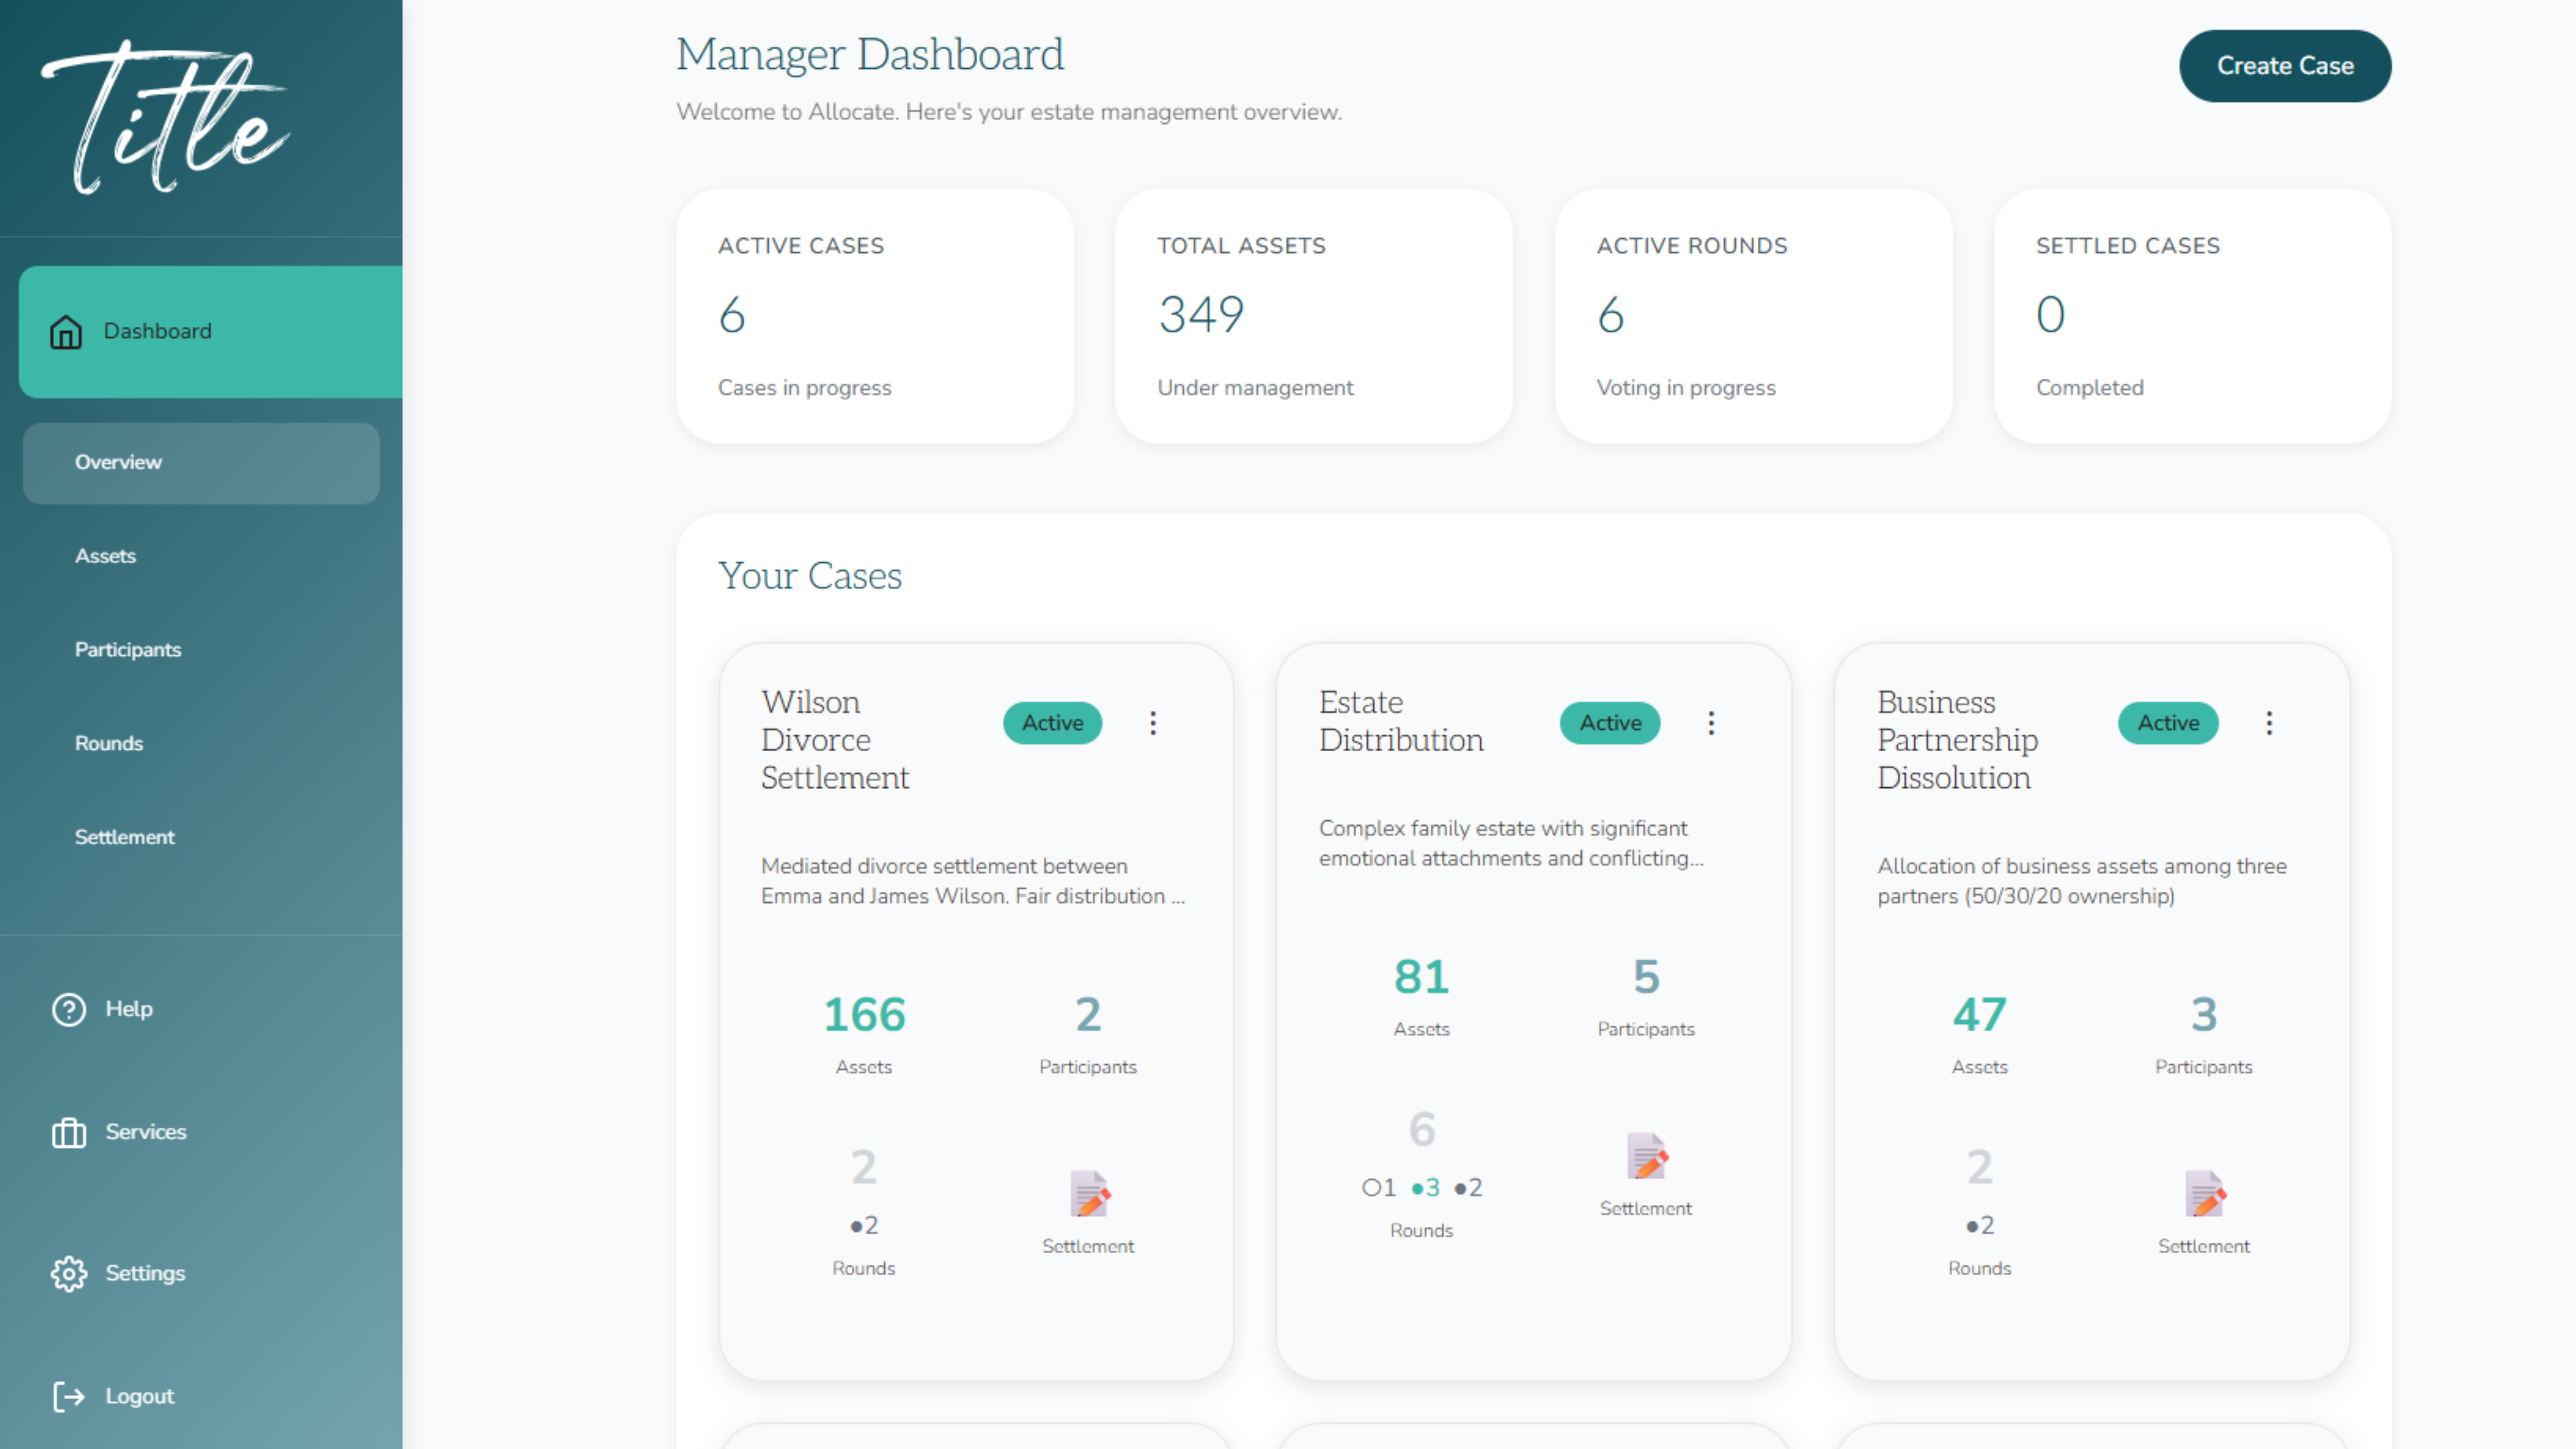Open three-dot menu on Business Partnership Dissolution
2576x1449 pixels.
point(2269,723)
